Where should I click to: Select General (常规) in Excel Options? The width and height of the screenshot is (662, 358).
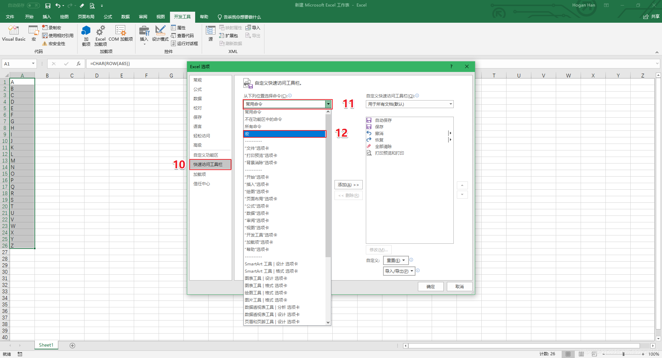pos(210,80)
